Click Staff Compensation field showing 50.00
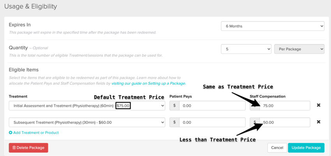The width and height of the screenshot is (331, 156). (284, 122)
